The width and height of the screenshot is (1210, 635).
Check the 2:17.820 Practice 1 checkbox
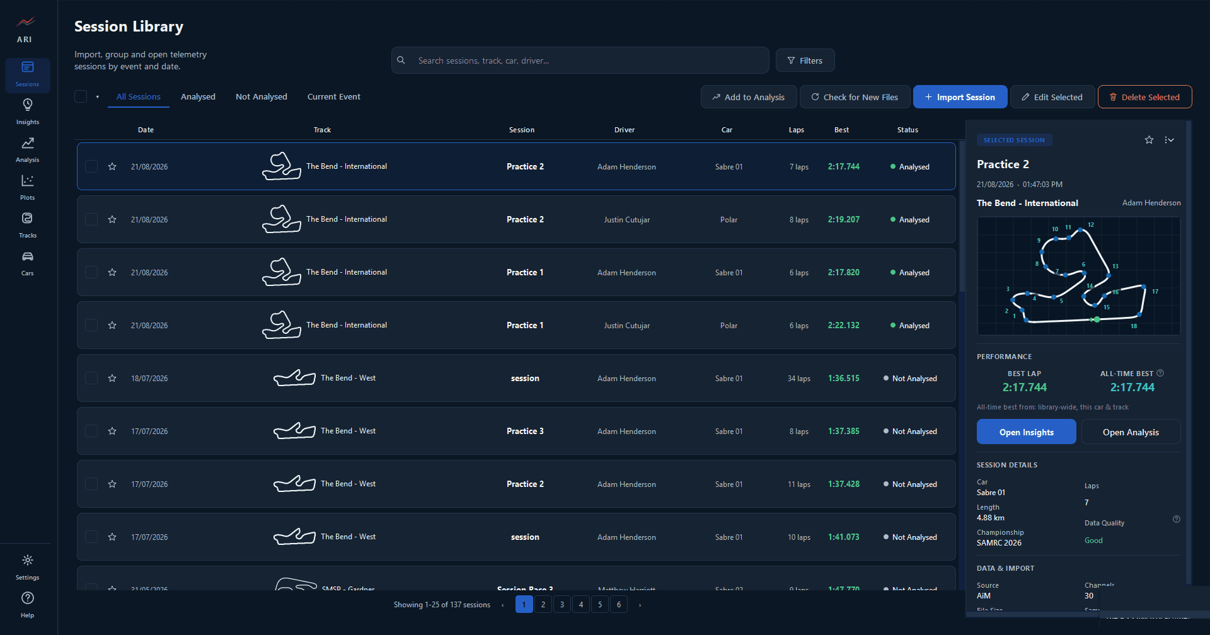[91, 272]
